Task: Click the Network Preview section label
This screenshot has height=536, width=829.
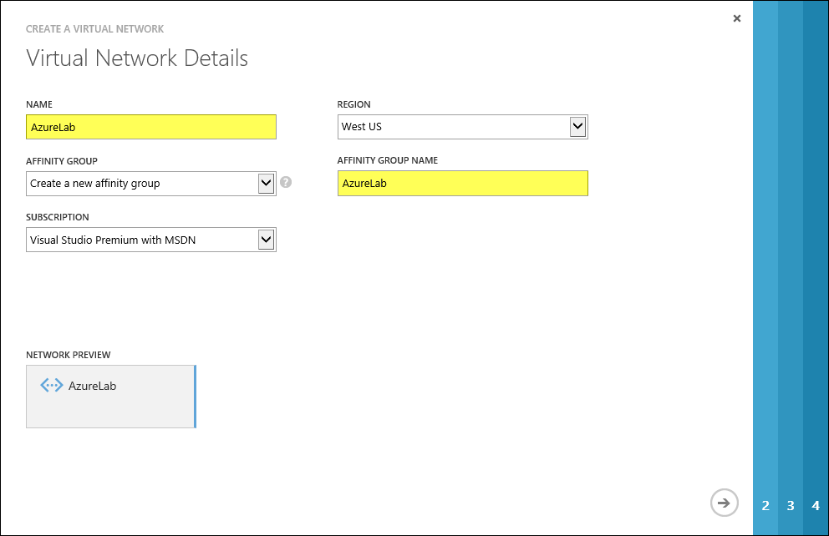Action: click(69, 355)
